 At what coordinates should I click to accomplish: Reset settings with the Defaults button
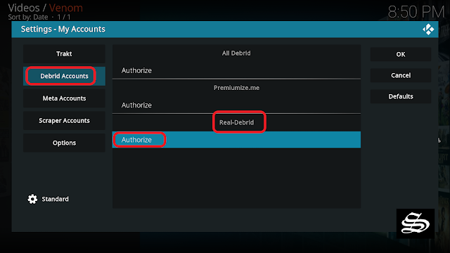pos(401,96)
